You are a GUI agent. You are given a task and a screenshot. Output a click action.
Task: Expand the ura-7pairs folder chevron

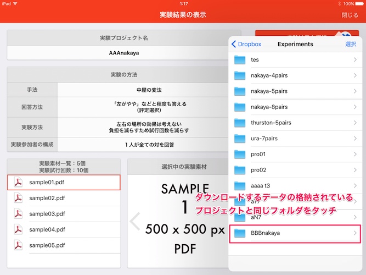coord(355,139)
